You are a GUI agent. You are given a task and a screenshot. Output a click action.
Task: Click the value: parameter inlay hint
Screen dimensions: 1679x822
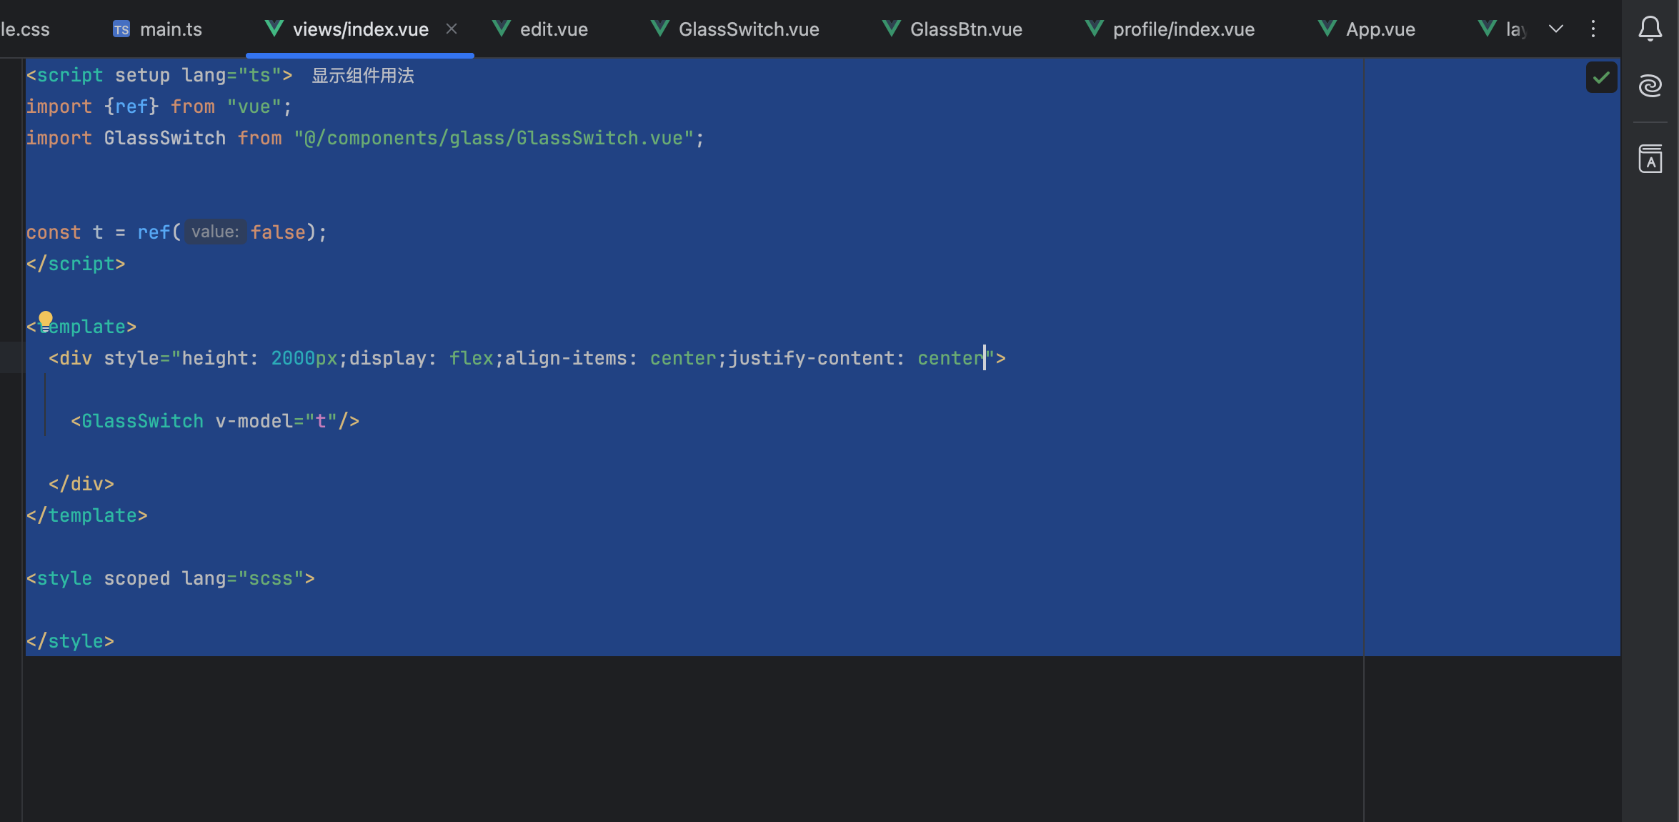[215, 232]
